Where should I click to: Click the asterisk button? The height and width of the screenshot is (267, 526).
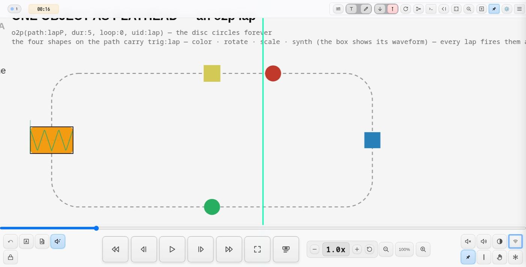(515, 257)
